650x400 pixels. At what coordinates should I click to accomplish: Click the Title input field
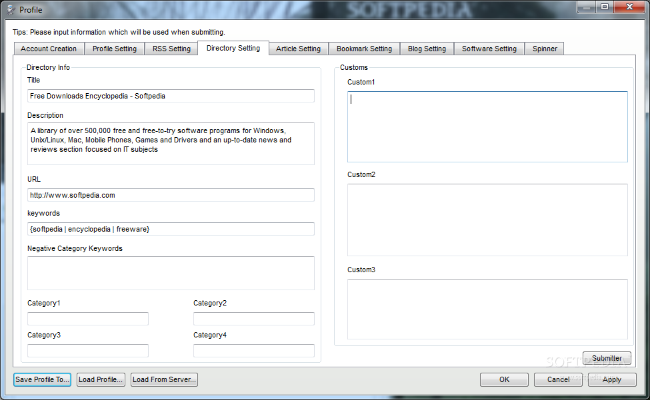click(171, 96)
